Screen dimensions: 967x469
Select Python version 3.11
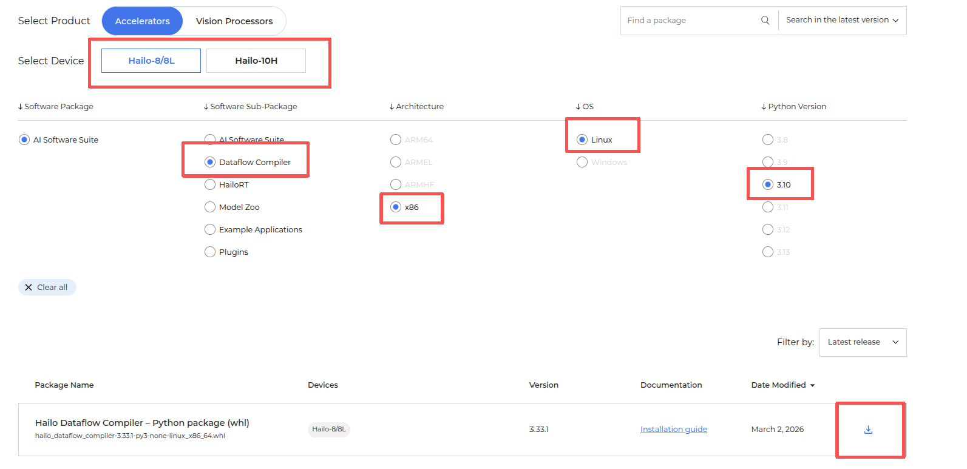point(768,207)
